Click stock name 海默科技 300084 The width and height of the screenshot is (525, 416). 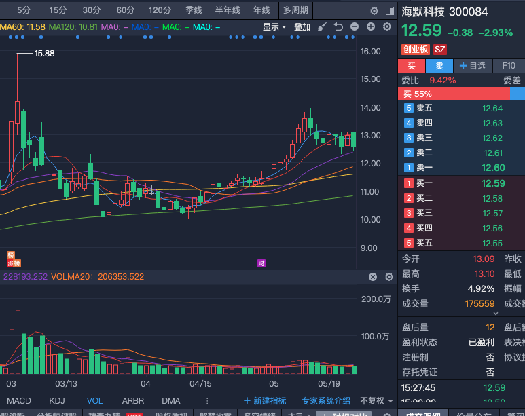(x=445, y=12)
